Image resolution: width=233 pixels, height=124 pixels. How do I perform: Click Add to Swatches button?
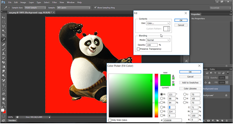pos(190,82)
